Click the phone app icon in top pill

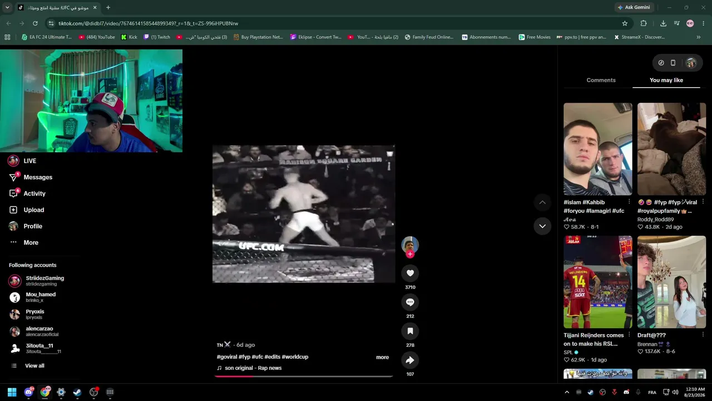tap(673, 63)
